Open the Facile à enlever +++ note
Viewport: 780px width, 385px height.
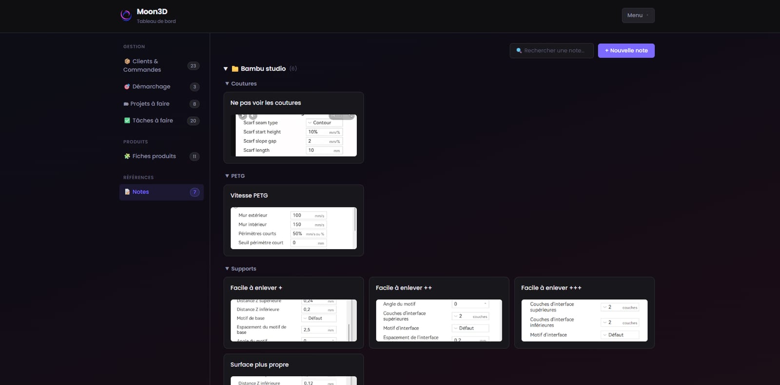(585, 313)
